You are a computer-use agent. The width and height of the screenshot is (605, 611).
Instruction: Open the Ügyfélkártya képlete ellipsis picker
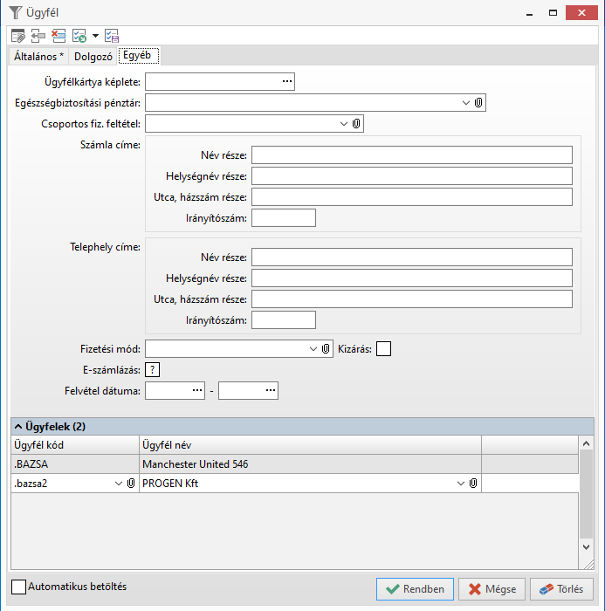[x=287, y=81]
